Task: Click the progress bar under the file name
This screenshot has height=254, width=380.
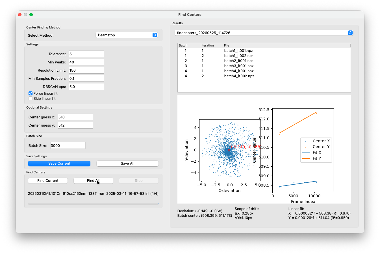Action: pos(93,204)
